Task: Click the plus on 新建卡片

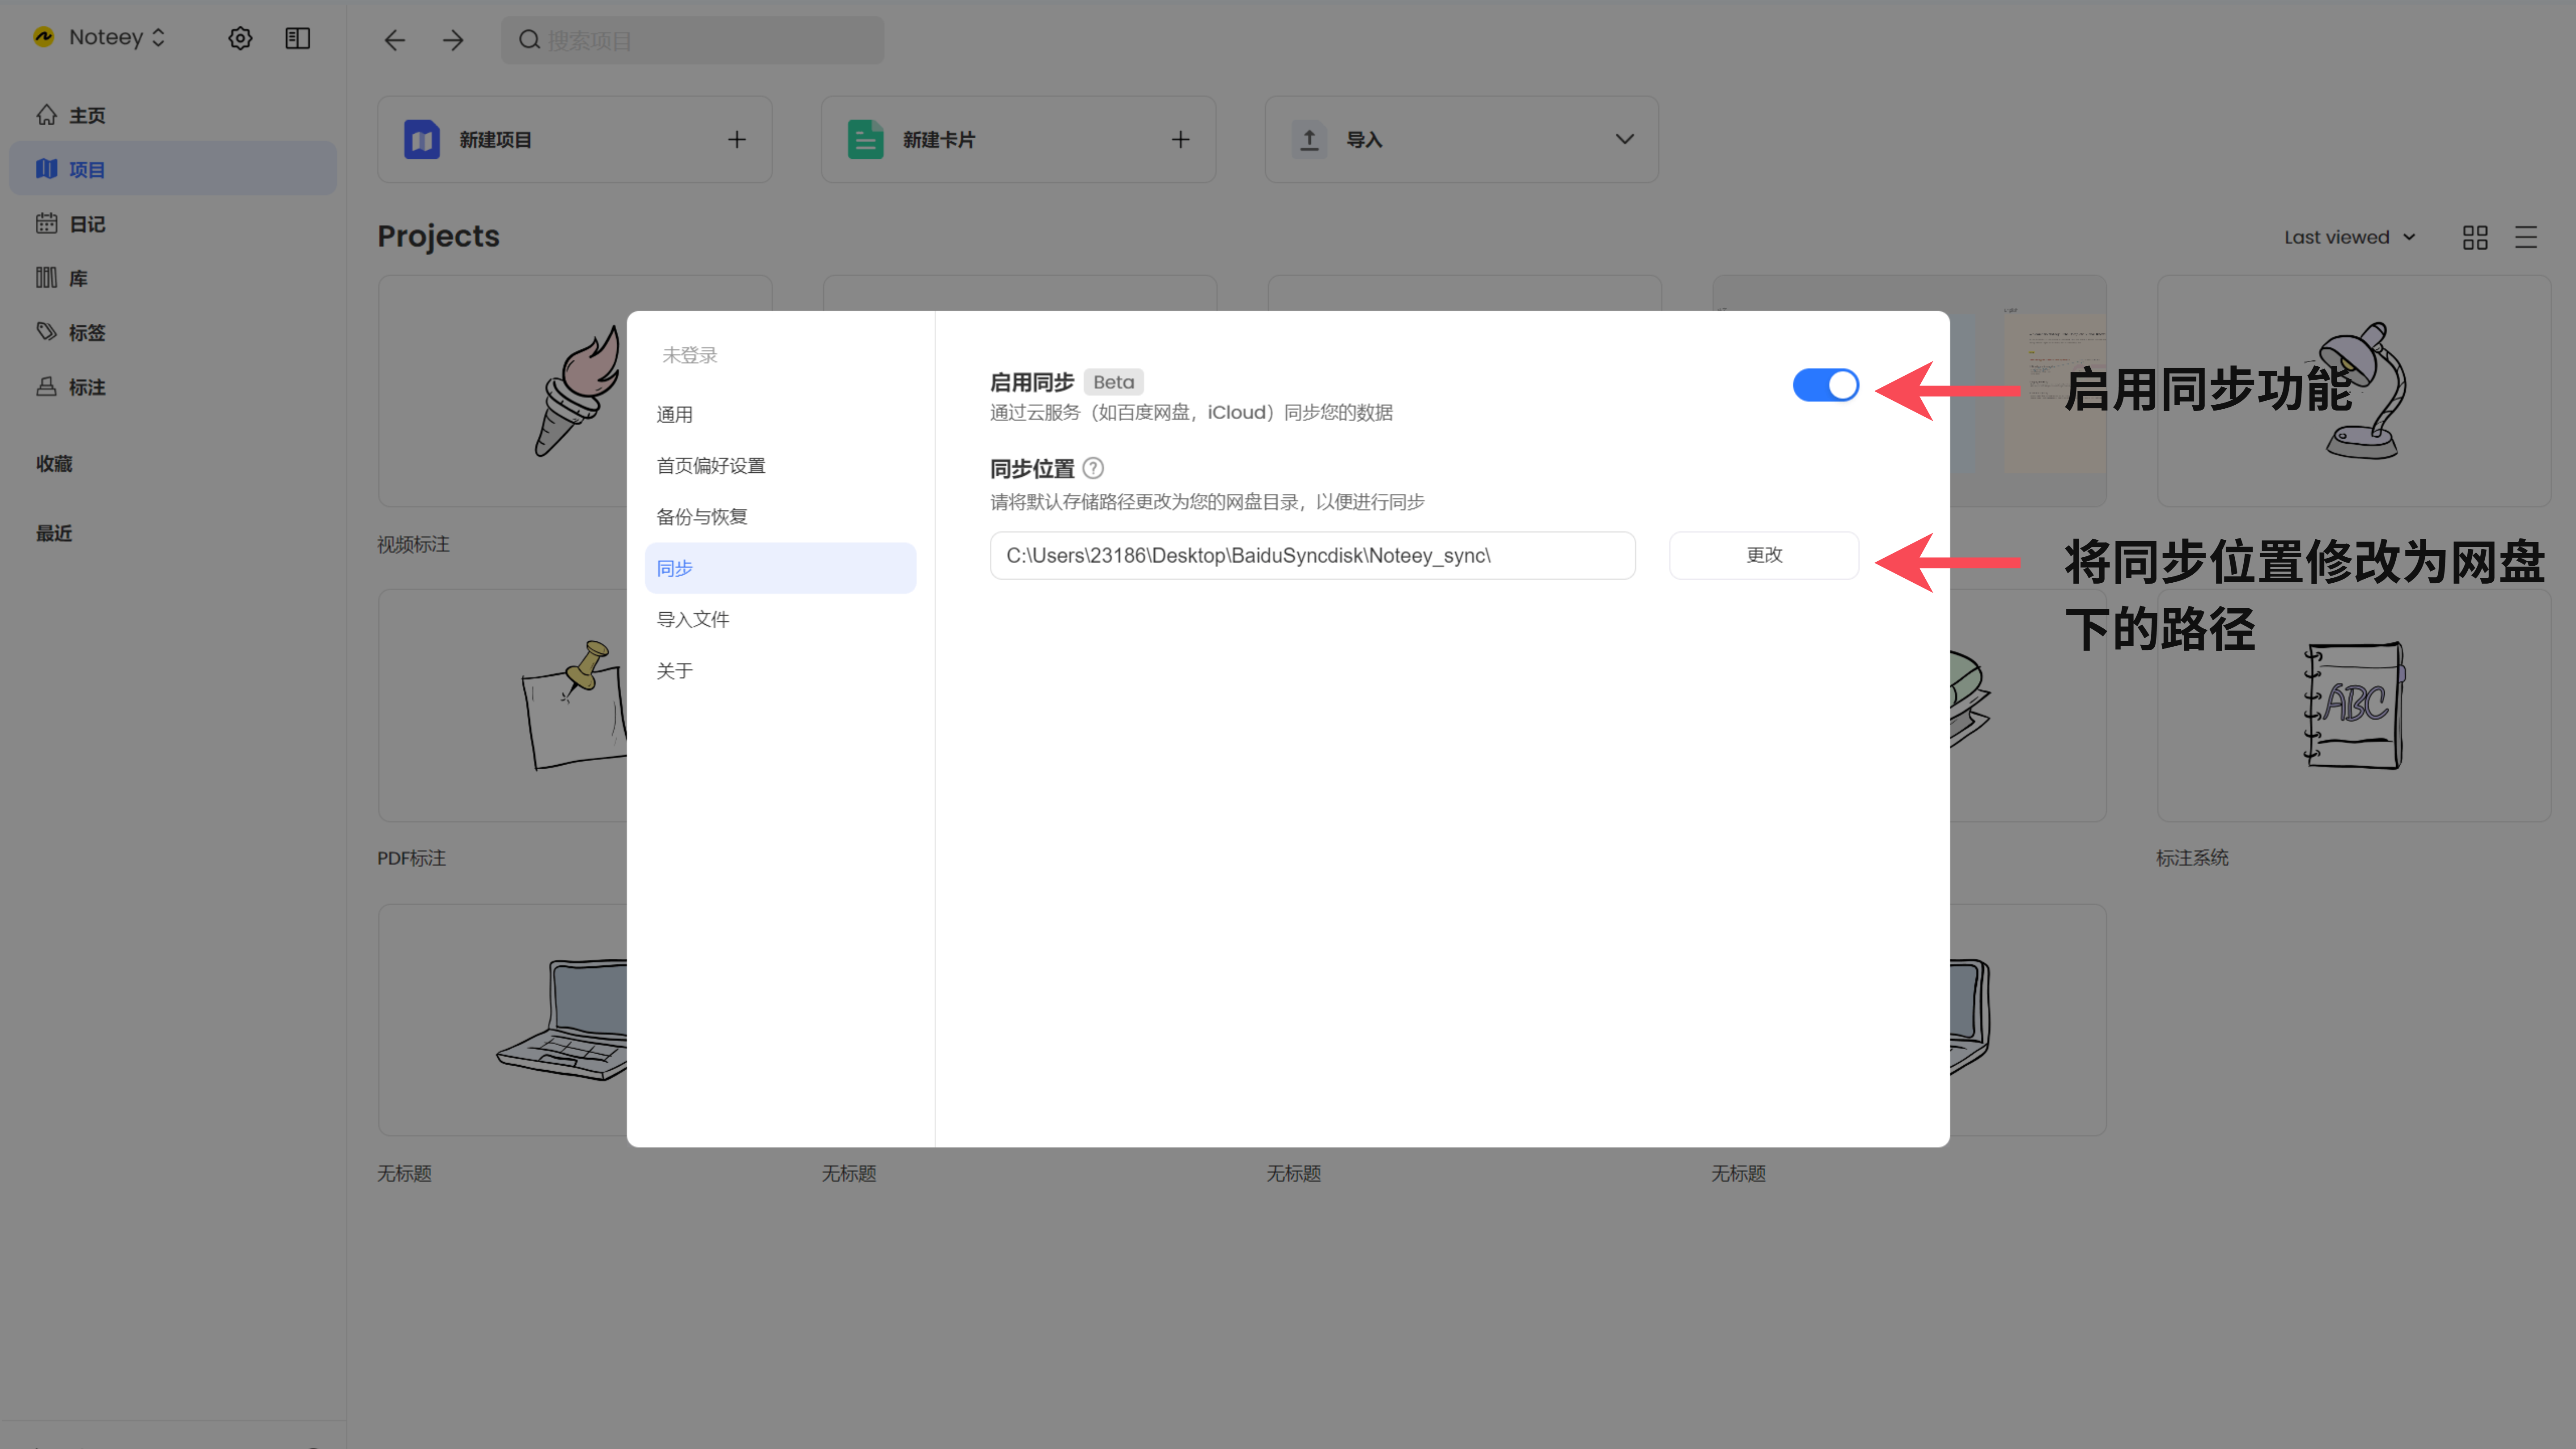Action: pyautogui.click(x=1181, y=139)
